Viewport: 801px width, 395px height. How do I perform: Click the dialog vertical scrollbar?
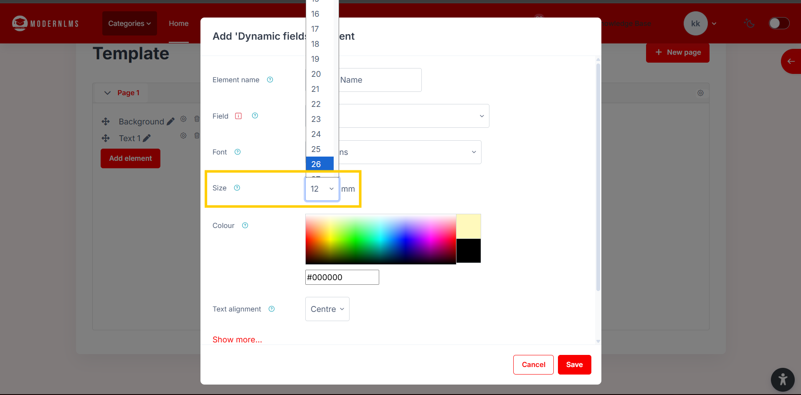[598, 177]
